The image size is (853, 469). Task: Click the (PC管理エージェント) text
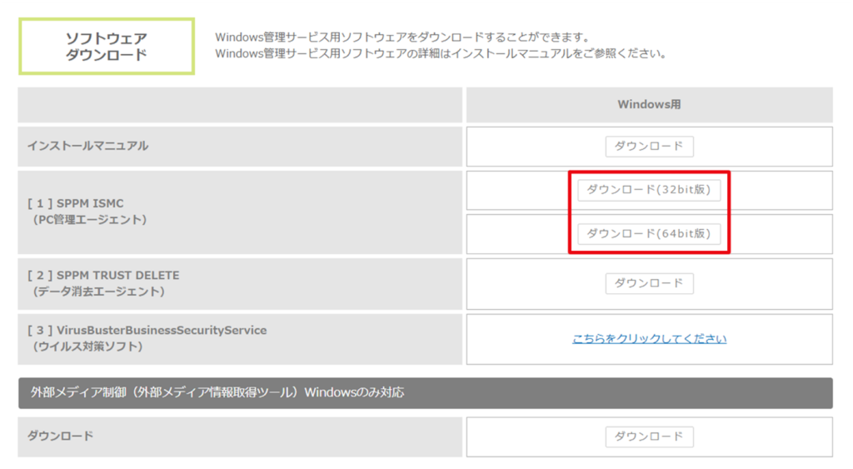click(90, 220)
